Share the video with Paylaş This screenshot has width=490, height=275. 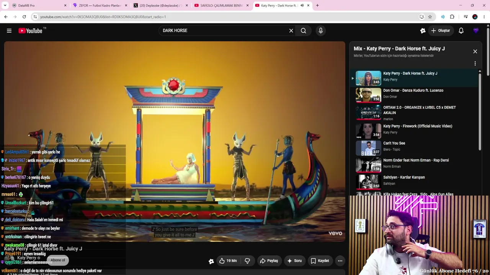click(269, 261)
